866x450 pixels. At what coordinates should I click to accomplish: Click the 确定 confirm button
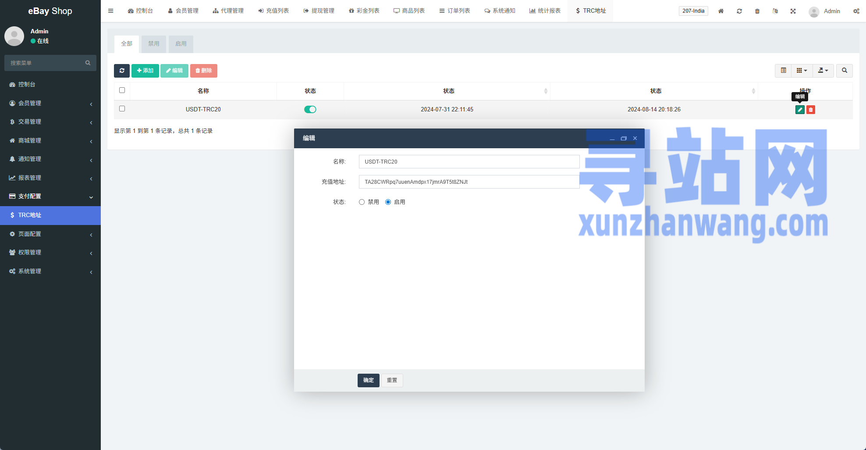(x=368, y=380)
